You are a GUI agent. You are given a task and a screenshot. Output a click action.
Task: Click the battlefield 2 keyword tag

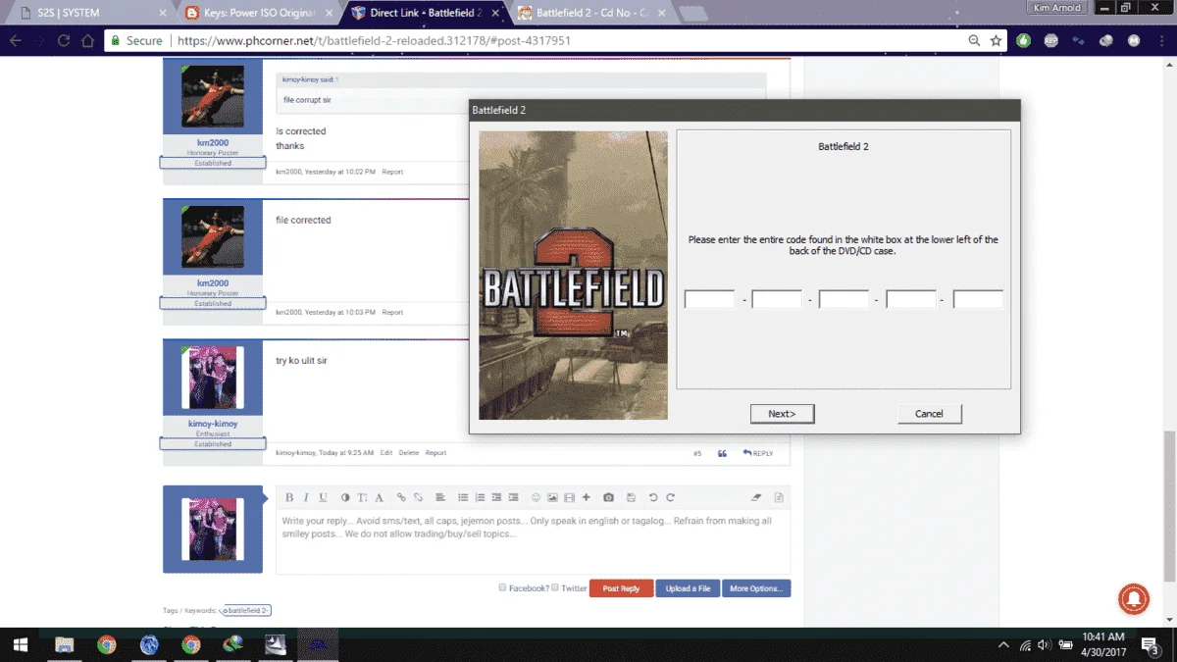coord(247,610)
